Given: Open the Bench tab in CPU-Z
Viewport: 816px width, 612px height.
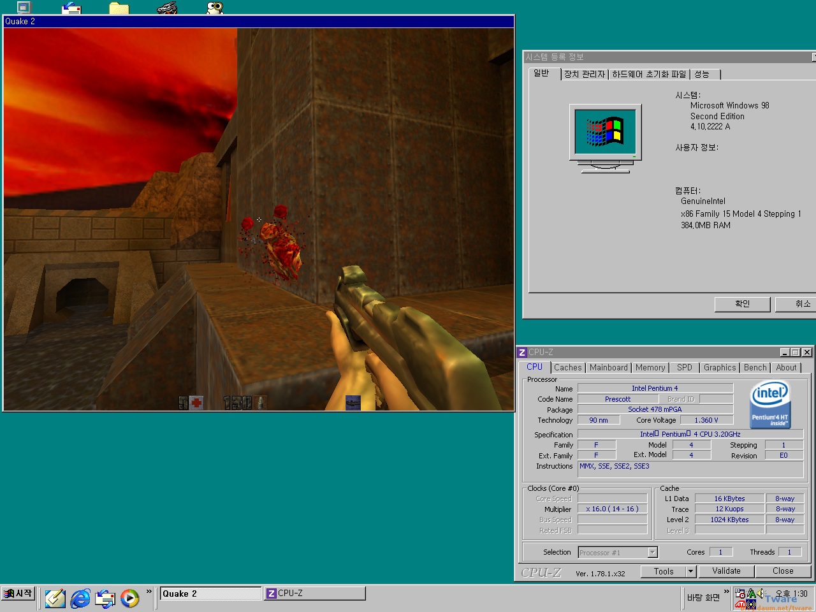Looking at the screenshot, I should 755,368.
